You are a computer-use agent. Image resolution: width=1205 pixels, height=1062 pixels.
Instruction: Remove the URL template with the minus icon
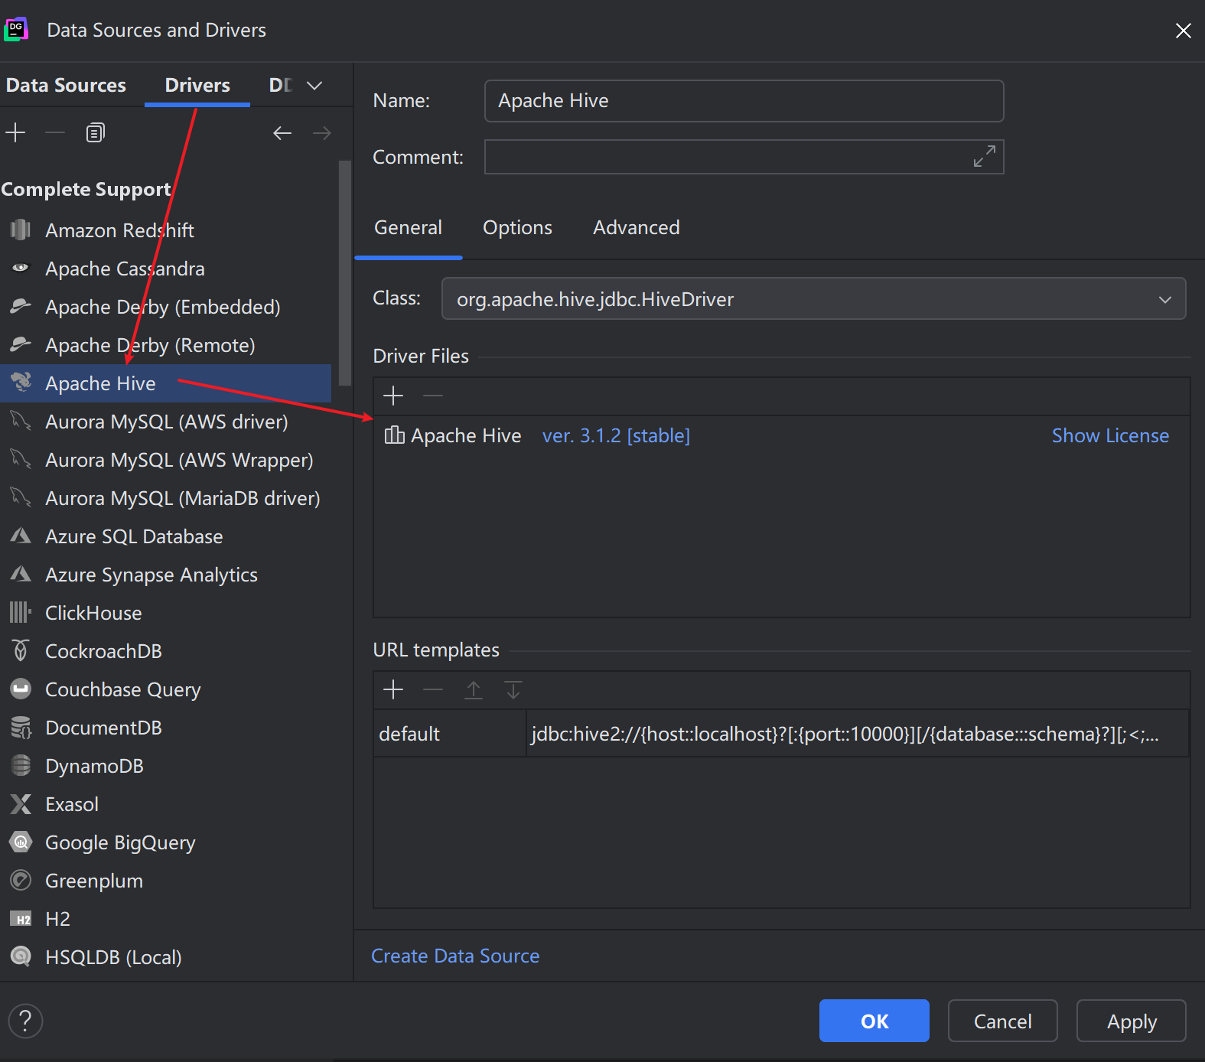433,689
